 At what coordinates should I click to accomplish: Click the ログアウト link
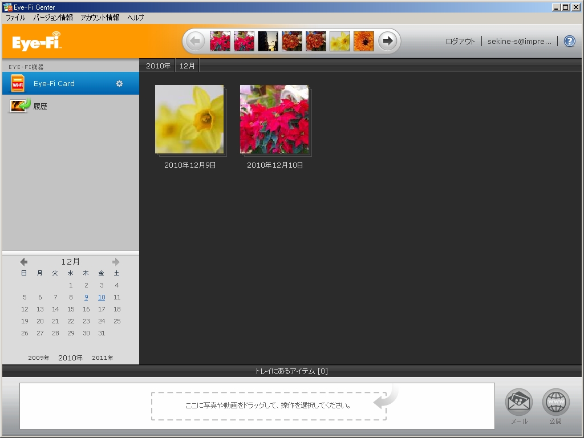[460, 41]
